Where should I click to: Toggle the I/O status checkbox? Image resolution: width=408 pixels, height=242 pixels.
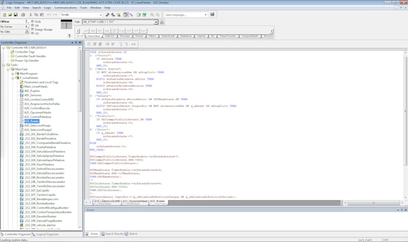click(x=31, y=32)
